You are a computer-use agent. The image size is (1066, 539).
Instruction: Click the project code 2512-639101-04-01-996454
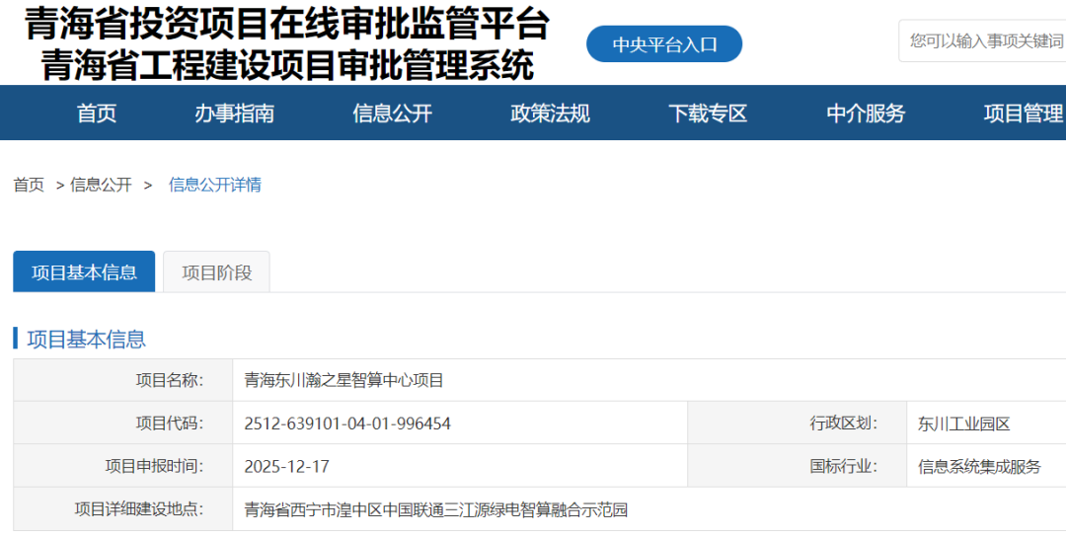pos(347,423)
